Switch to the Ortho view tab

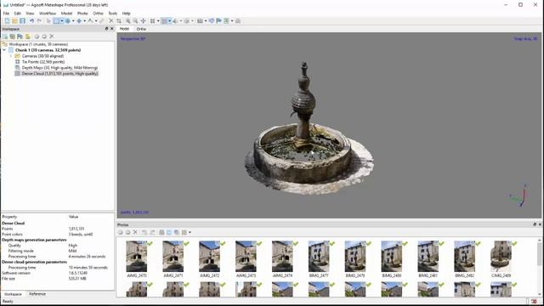tap(141, 29)
